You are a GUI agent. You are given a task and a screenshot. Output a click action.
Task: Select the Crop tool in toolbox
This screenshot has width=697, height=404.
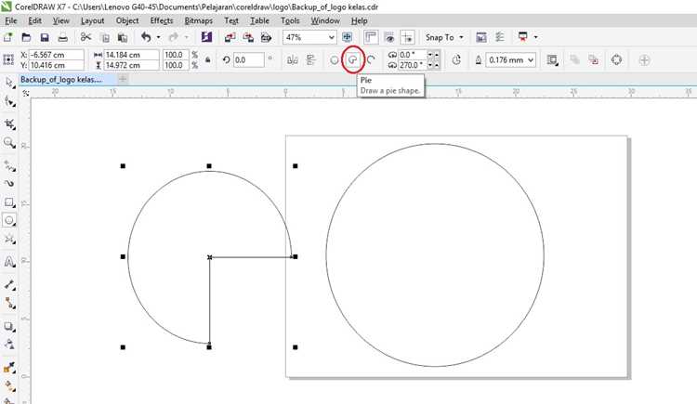pos(9,124)
